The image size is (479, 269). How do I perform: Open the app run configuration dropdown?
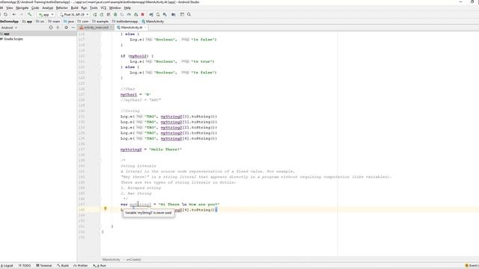tap(46, 14)
